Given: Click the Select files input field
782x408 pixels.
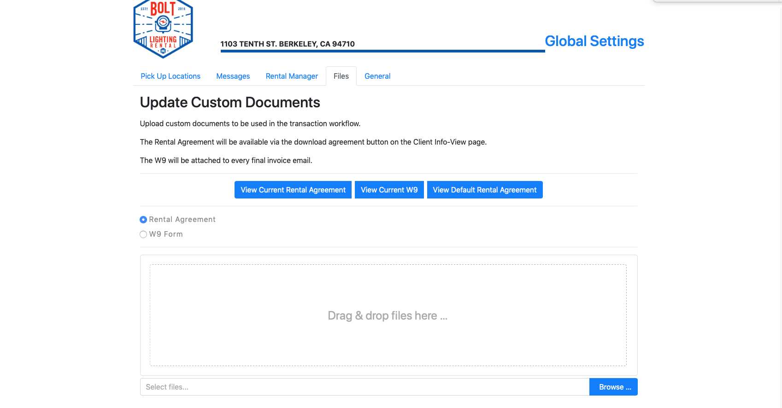Looking at the screenshot, I should pos(364,387).
